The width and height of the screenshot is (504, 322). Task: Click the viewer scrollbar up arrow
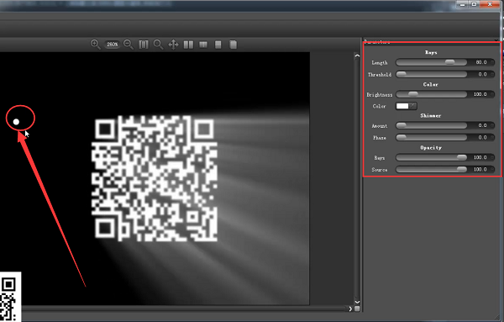pyautogui.click(x=357, y=55)
